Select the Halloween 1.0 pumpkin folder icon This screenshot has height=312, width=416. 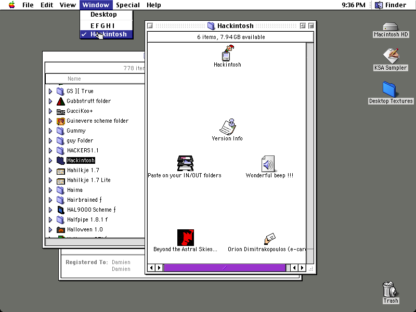61,230
